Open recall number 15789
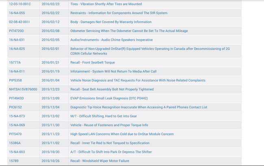264x166 pixels. pyautogui.click(x=14, y=161)
